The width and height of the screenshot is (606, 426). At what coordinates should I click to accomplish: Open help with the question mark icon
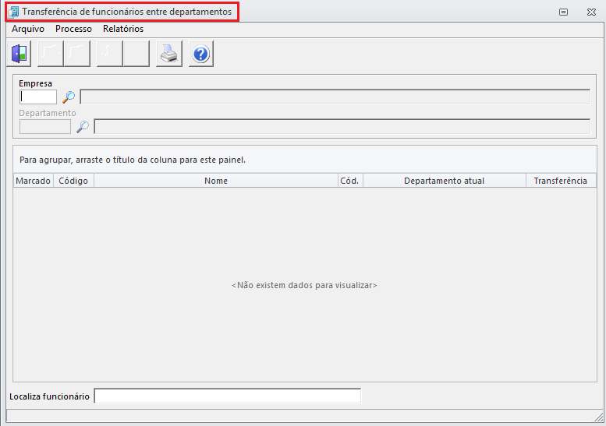tap(201, 54)
